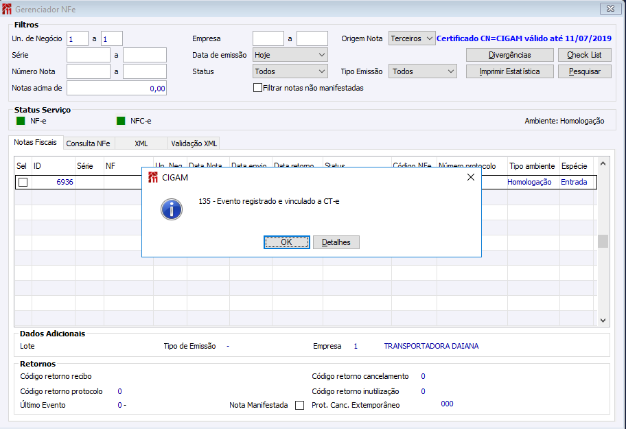626x429 pixels.
Task: Click the second Número Nota field
Action: click(145, 71)
